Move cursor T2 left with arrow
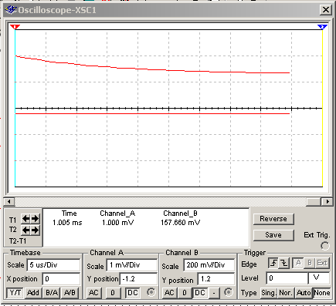Image resolution: width=336 pixels, height=306 pixels. coord(25,230)
